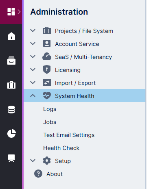Expand Import / Export chevron
Screen dimensions: 147x189
[33, 83]
